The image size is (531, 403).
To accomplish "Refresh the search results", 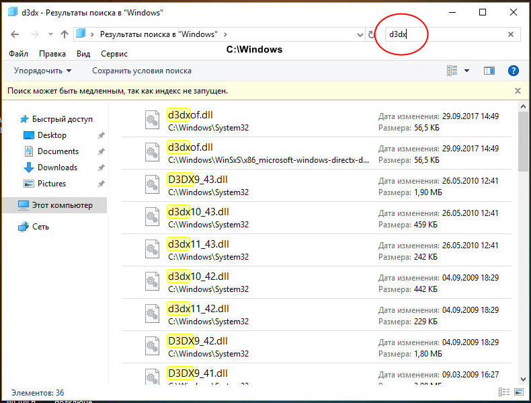I will coord(371,34).
